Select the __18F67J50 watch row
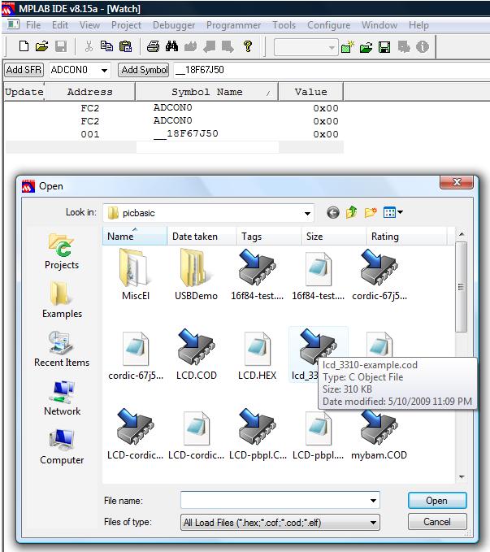 click(174, 134)
